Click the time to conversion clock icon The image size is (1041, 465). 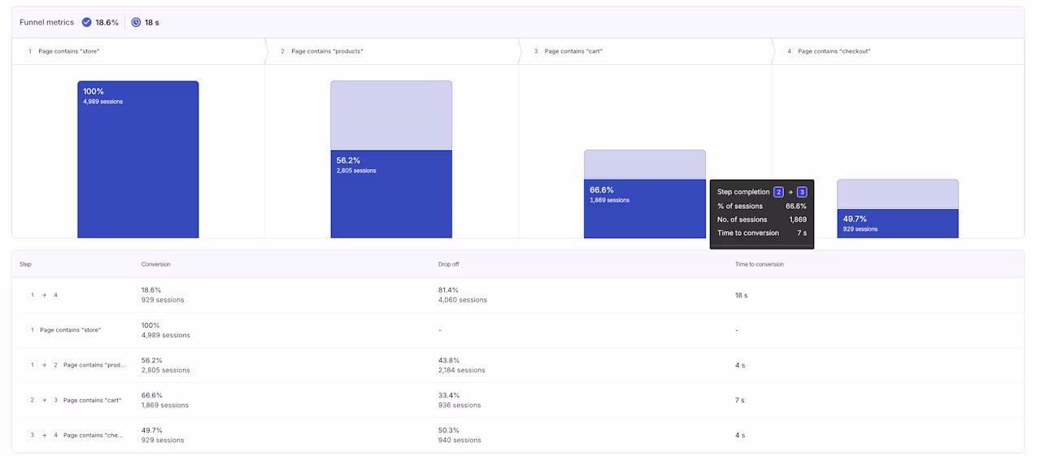coord(136,23)
